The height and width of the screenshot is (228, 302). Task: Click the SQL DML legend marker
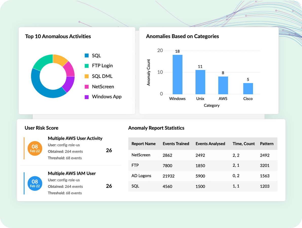click(x=86, y=76)
